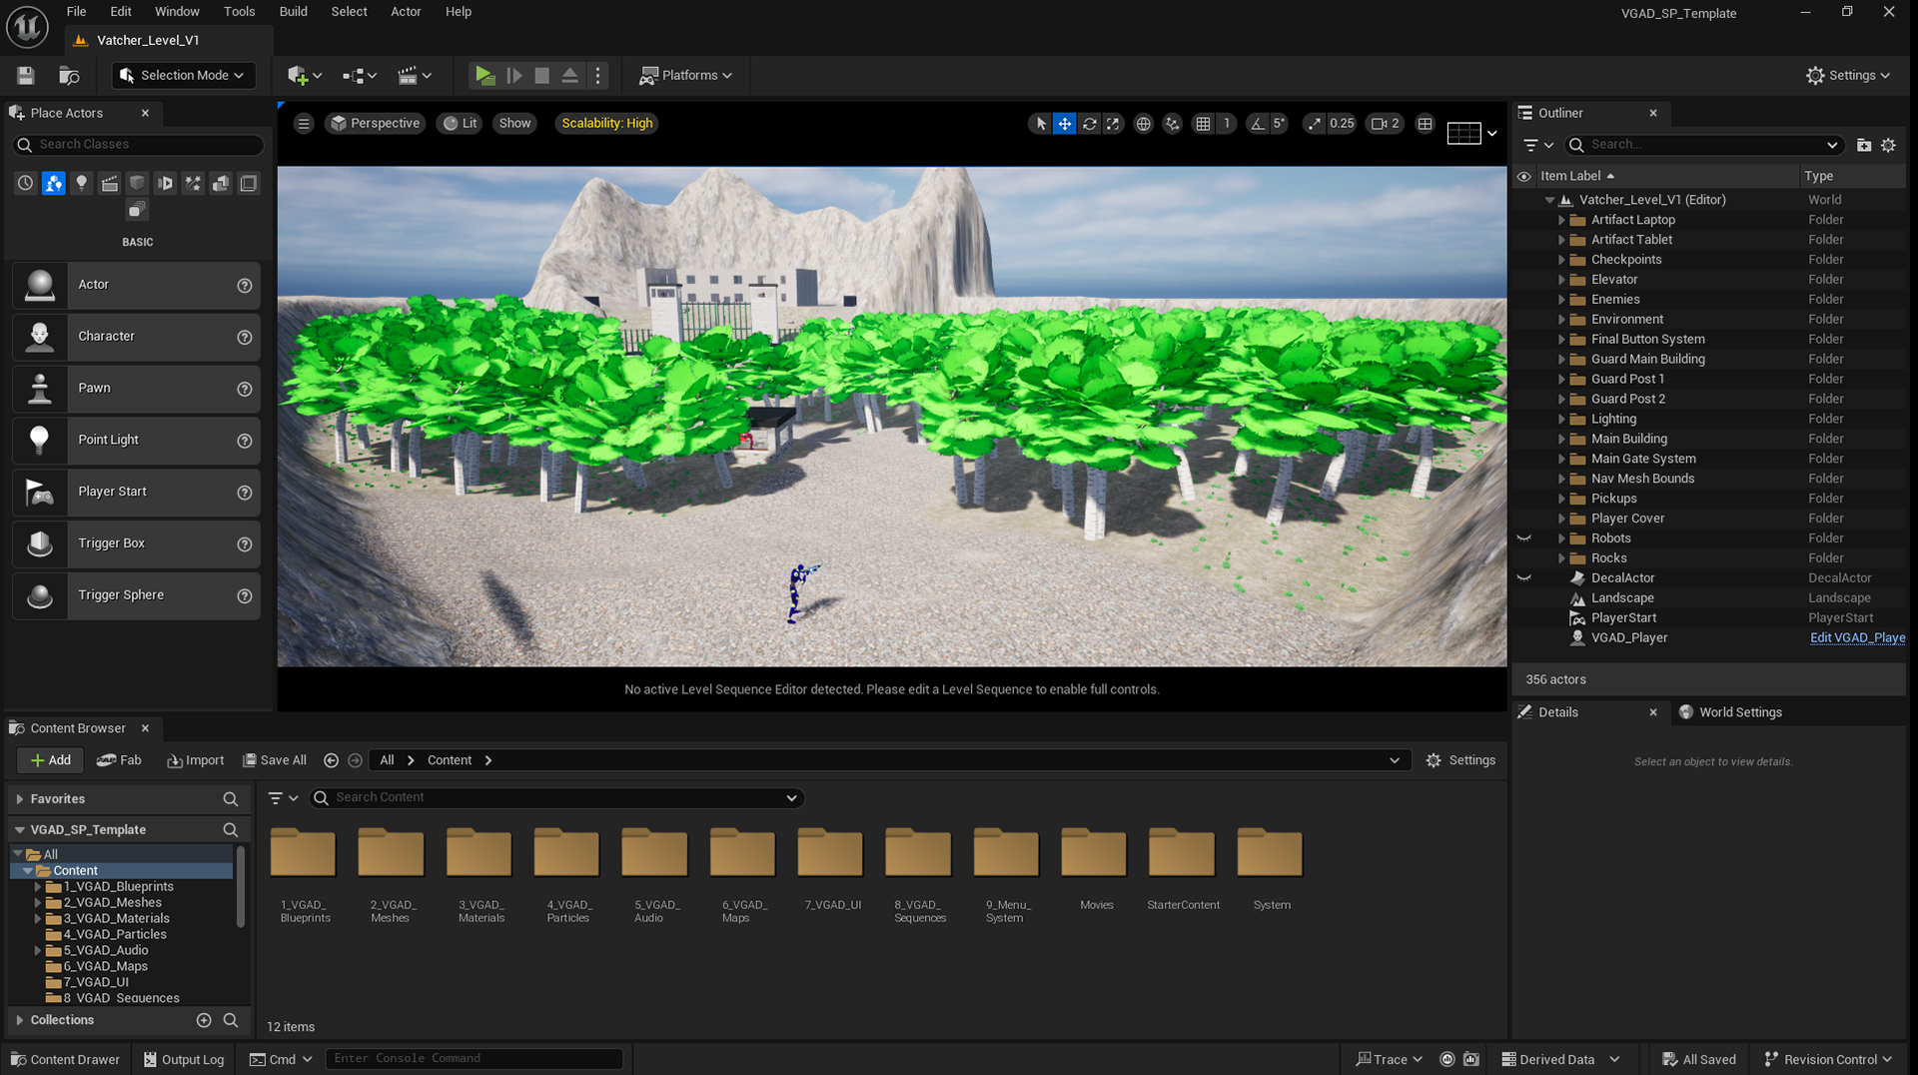
Task: Click the Search Classes input field
Action: point(138,145)
